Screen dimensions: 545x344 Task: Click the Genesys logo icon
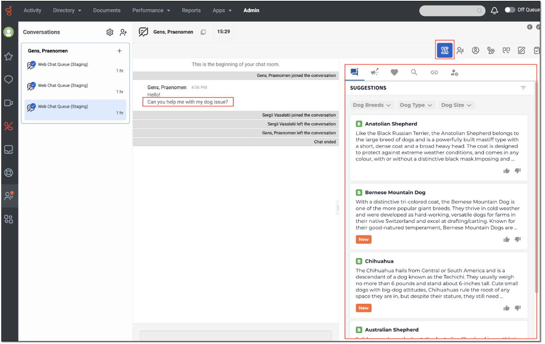pyautogui.click(x=8, y=11)
